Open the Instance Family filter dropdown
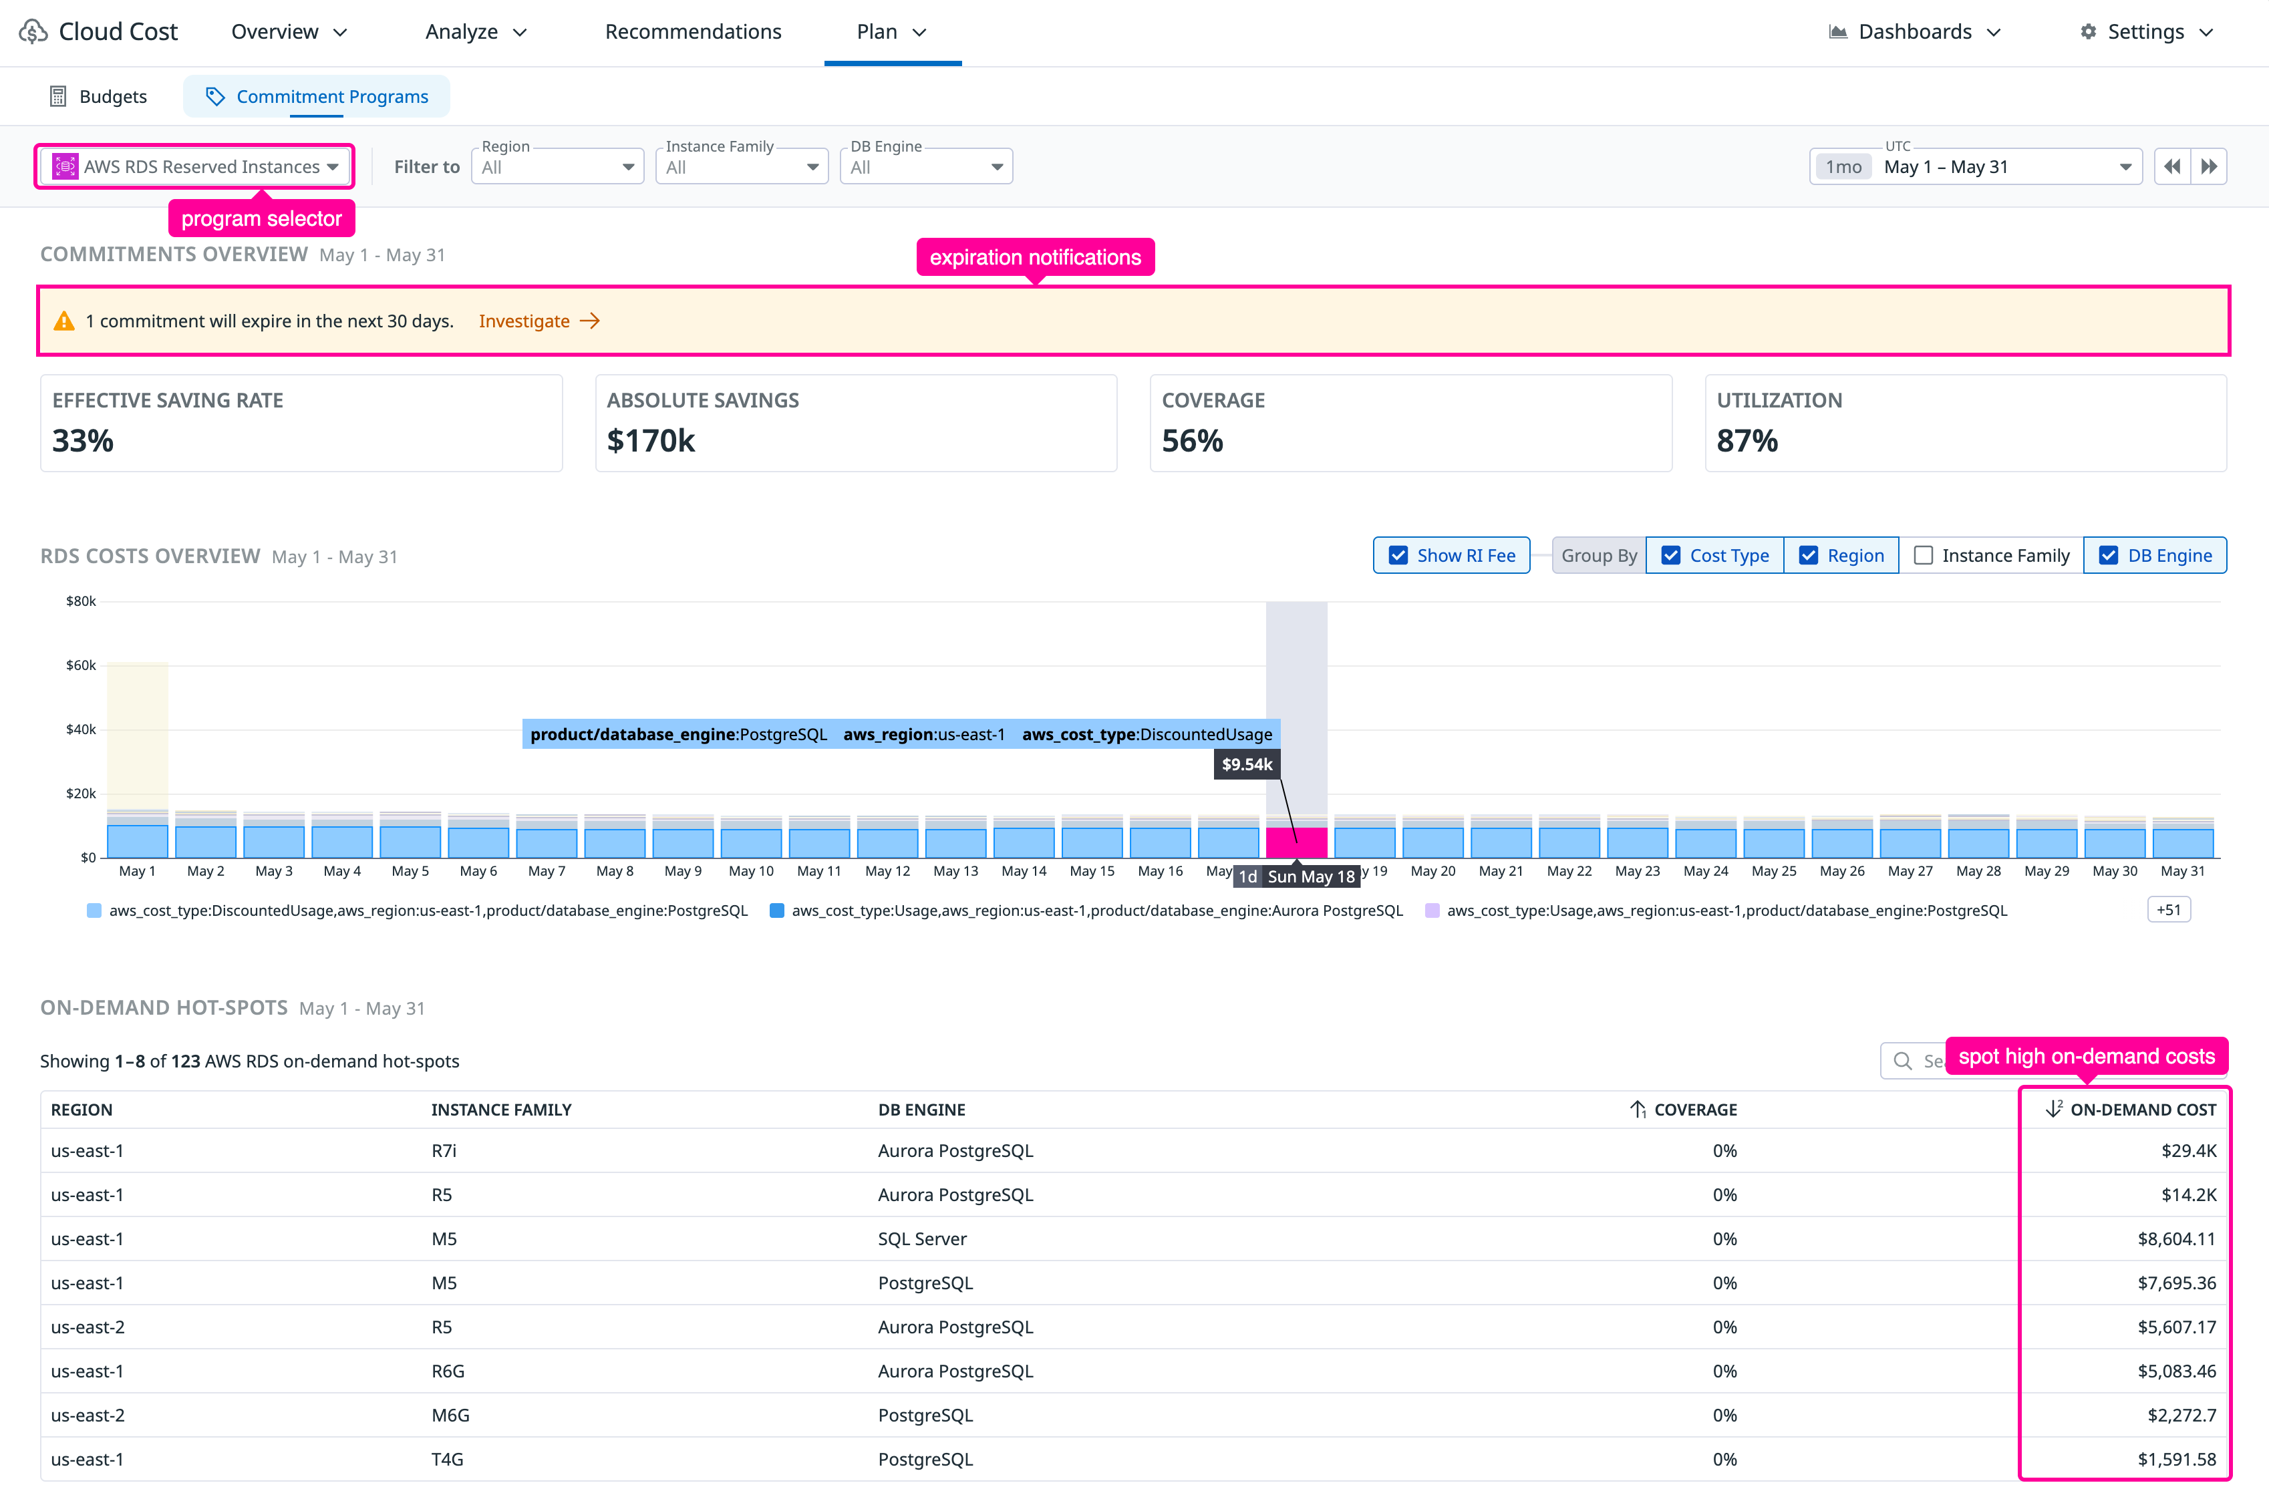The image size is (2269, 1491). pos(742,167)
